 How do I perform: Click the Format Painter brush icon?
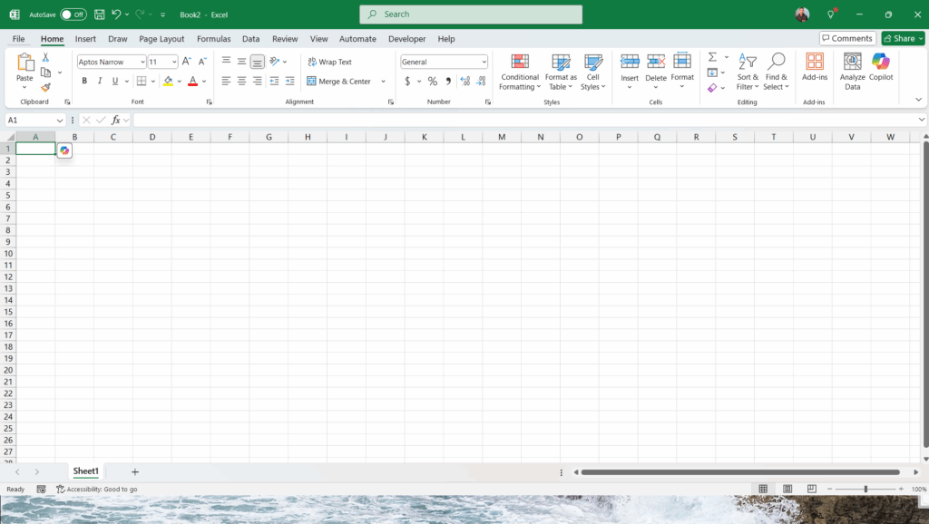[x=45, y=88]
